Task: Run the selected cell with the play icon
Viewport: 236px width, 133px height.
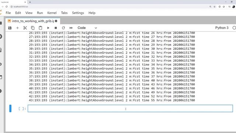Action: (48, 28)
